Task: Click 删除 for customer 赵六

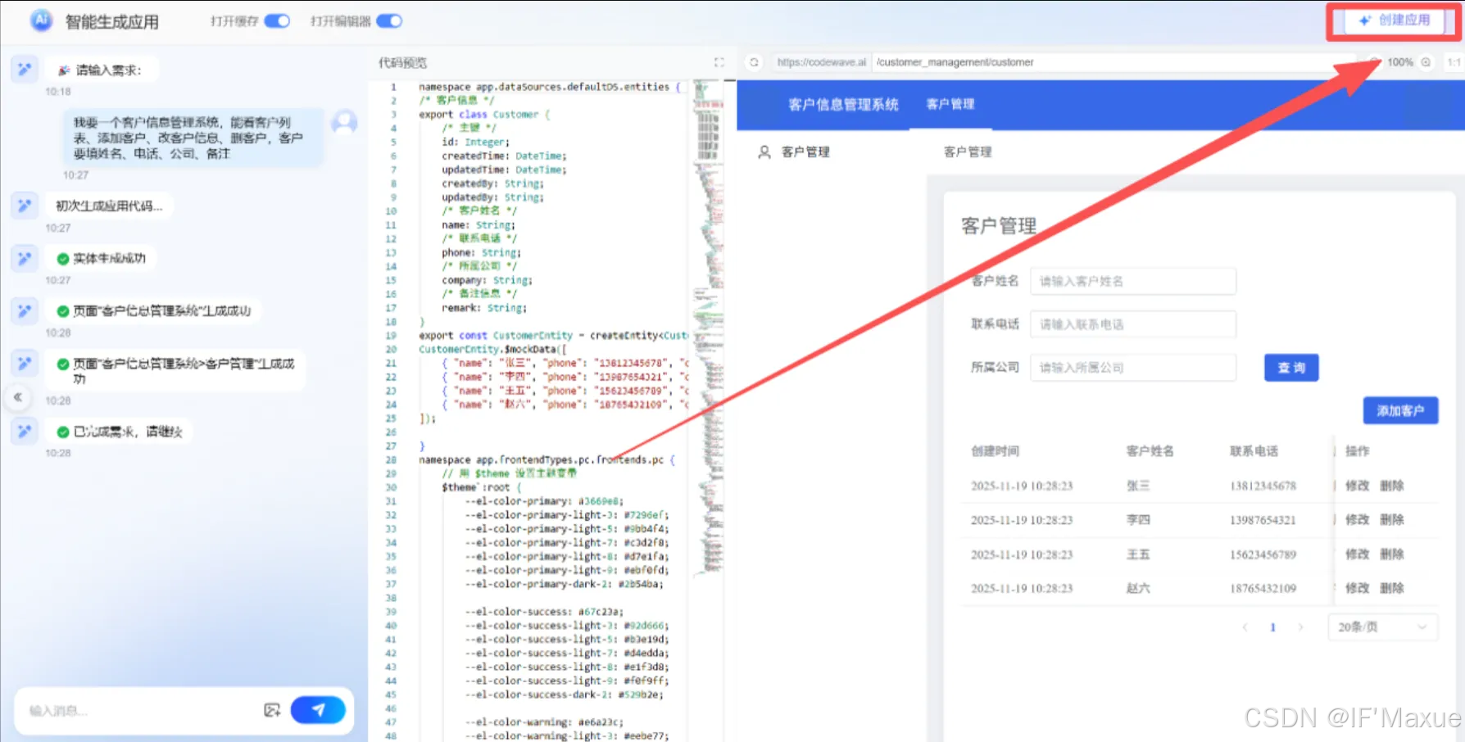Action: pos(1391,588)
